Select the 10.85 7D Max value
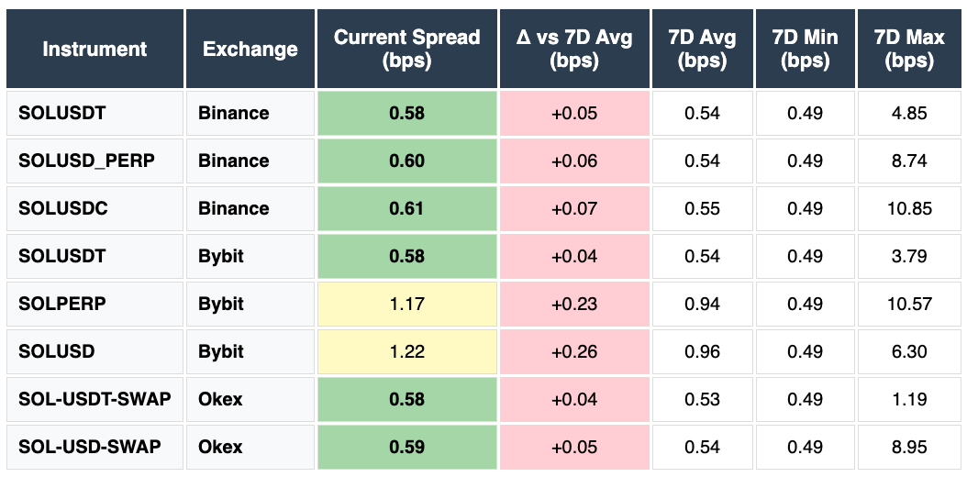 tap(908, 209)
